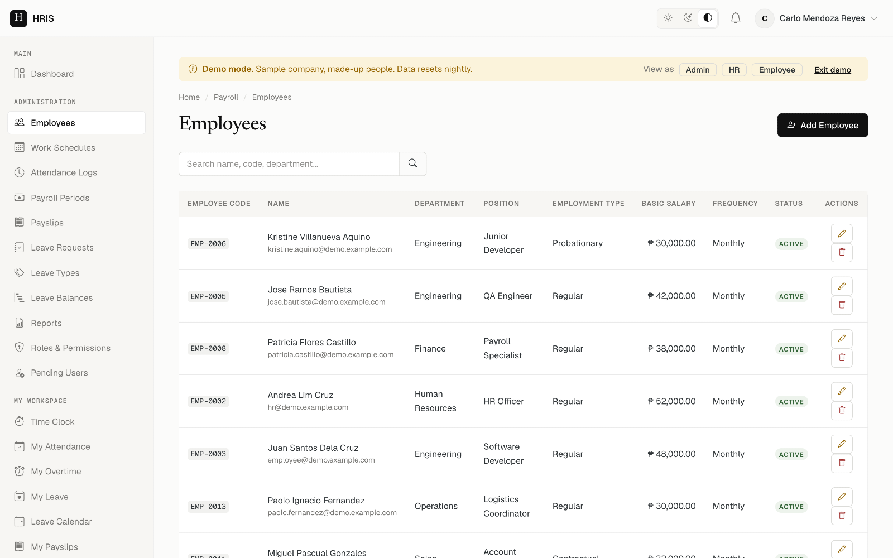
Task: Switch to light theme sun icon
Action: coord(668,18)
